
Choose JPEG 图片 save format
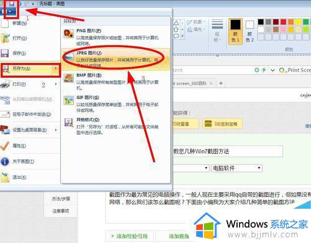pyautogui.click(x=116, y=59)
